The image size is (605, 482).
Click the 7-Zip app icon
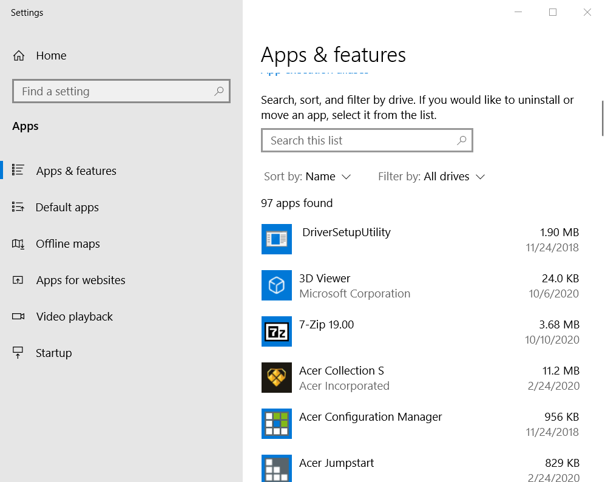coord(276,331)
